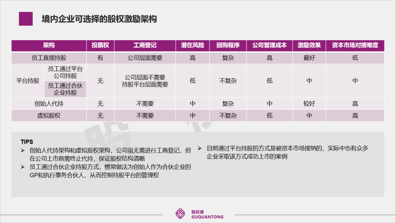This screenshot has height=223, width=396.
Task: Select the 创始人代持 row label
Action: tap(49, 104)
